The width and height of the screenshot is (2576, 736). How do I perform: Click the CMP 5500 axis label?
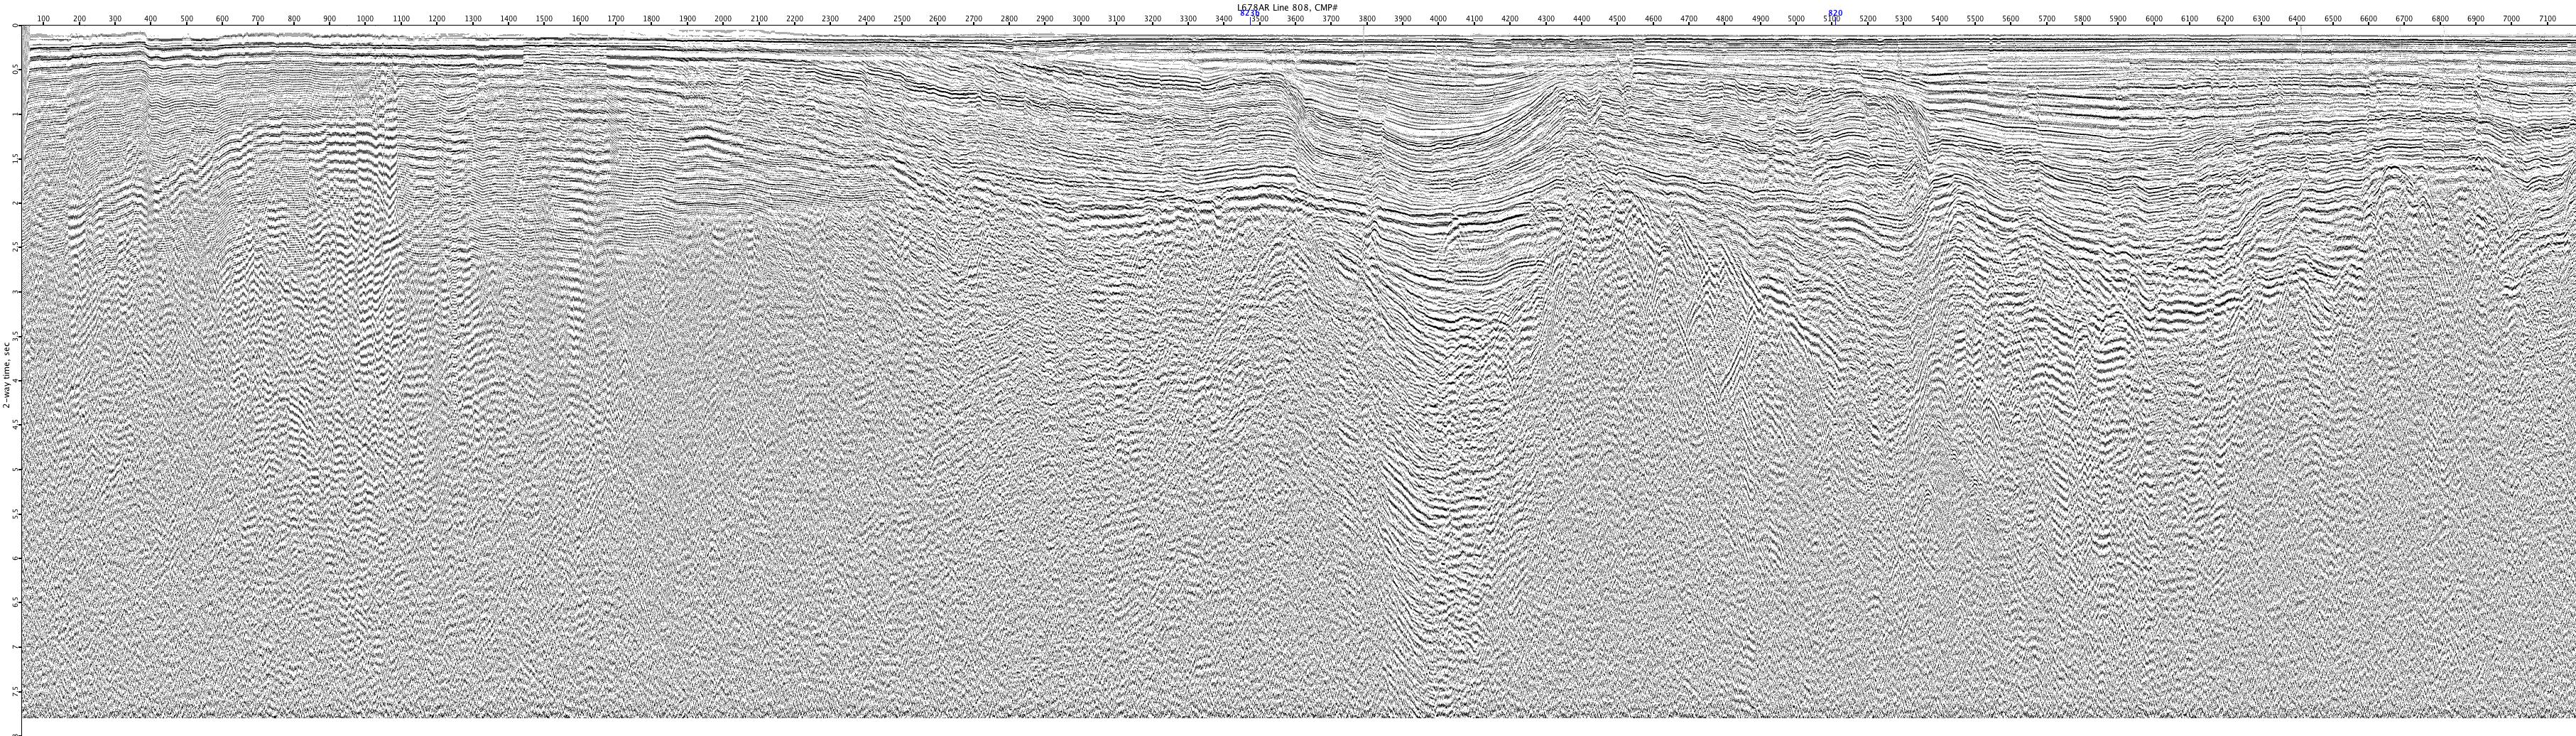pyautogui.click(x=1975, y=19)
